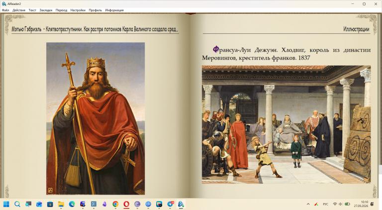Launch Microsoft Edge from the taskbar
The width and height of the screenshot is (382, 210).
[72, 204]
